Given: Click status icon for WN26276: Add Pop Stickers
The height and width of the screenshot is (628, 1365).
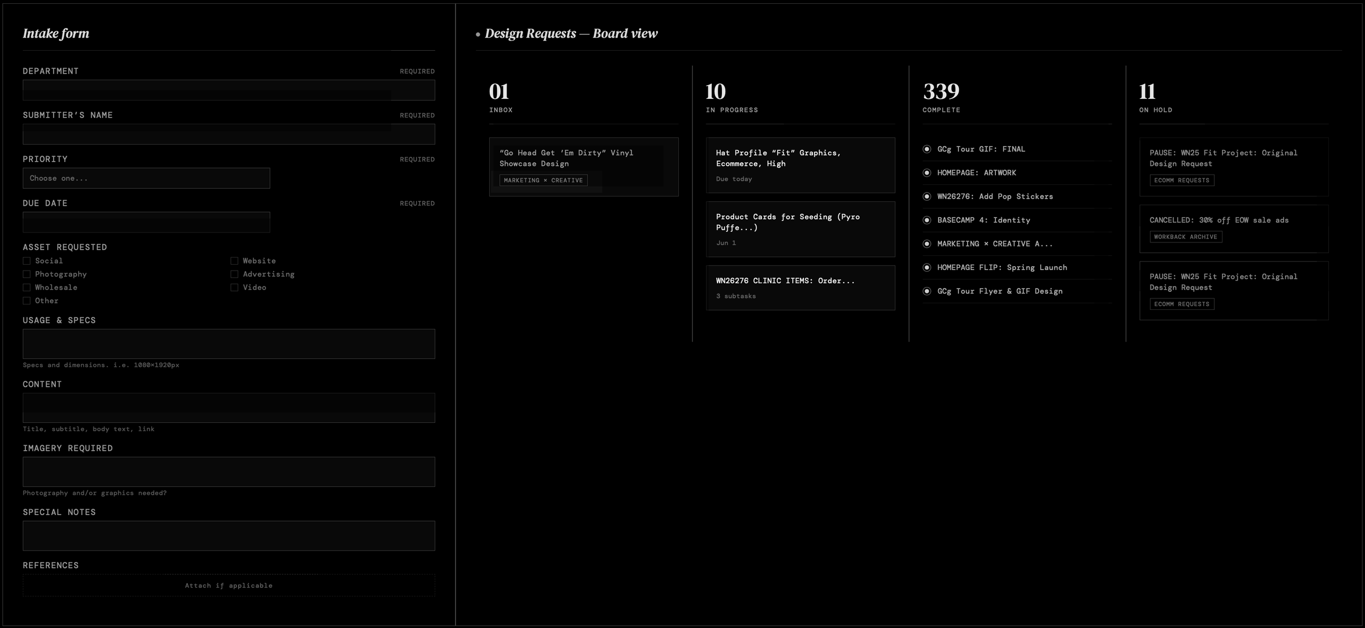Looking at the screenshot, I should 927,196.
